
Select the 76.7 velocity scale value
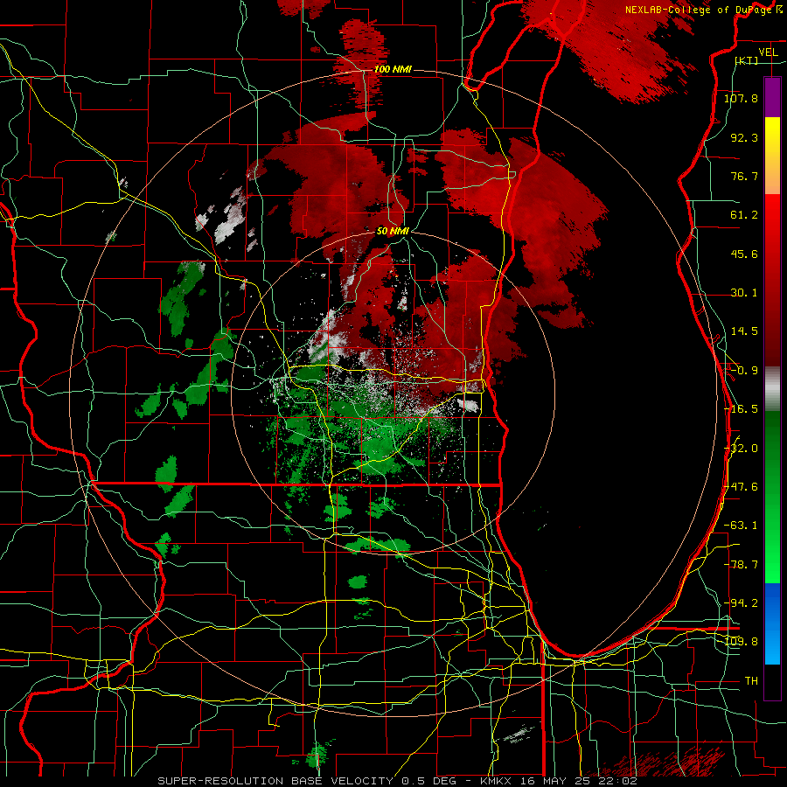point(744,176)
